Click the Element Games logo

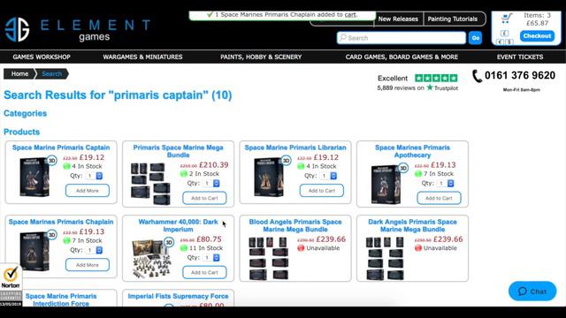tap(78, 29)
